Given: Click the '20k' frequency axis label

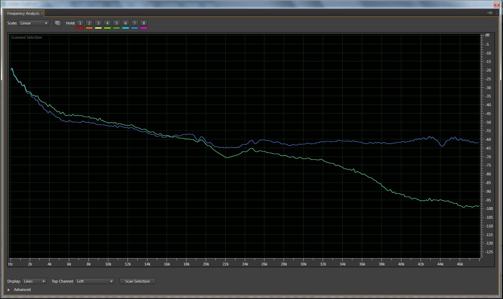Looking at the screenshot, I should tap(206, 264).
